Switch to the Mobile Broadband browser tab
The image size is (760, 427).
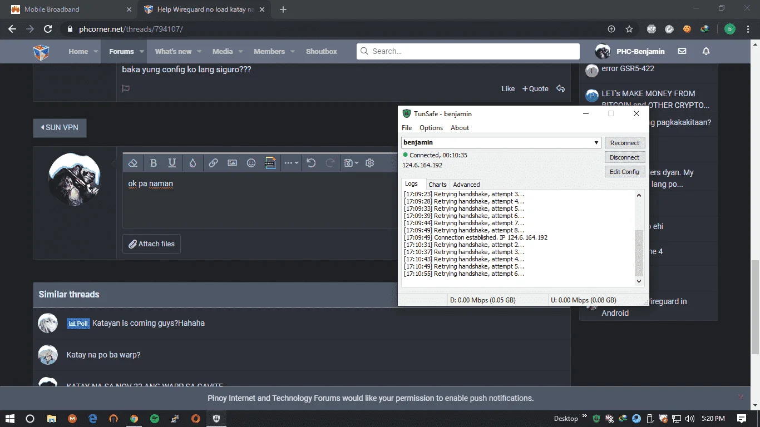coord(71,9)
